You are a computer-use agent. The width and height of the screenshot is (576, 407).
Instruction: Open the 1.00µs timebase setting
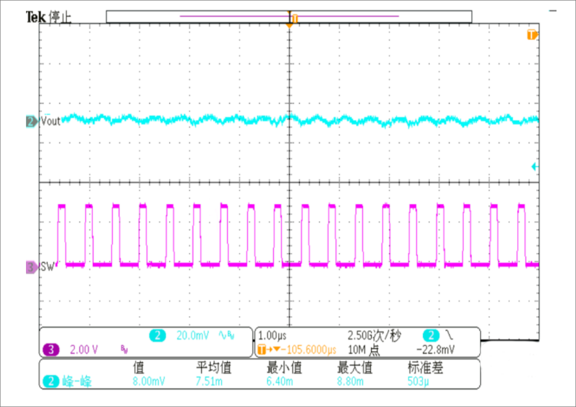tap(272, 335)
